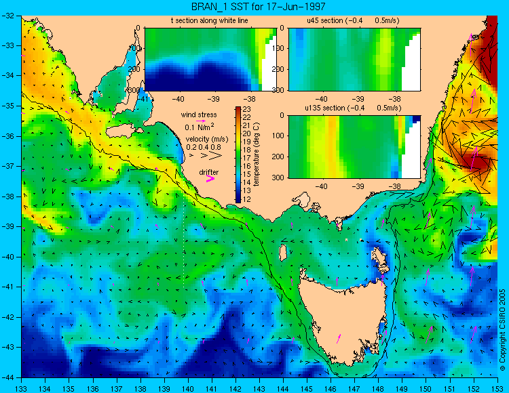Open the u45 section inset plot
The height and width of the screenshot is (393, 509).
coord(354,60)
